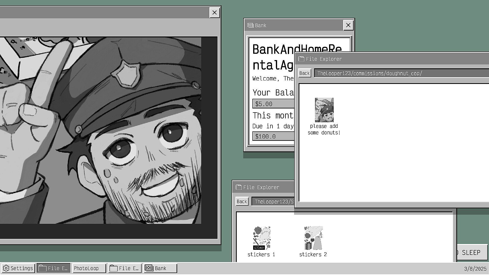The height and width of the screenshot is (275, 489).
Task: Close the PhotoLoop image window
Action: pos(214,12)
